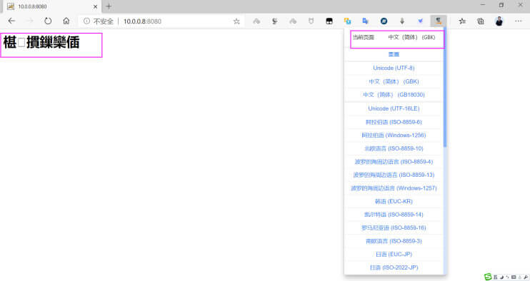
Task: Go to the home page icon
Action: [x=66, y=21]
